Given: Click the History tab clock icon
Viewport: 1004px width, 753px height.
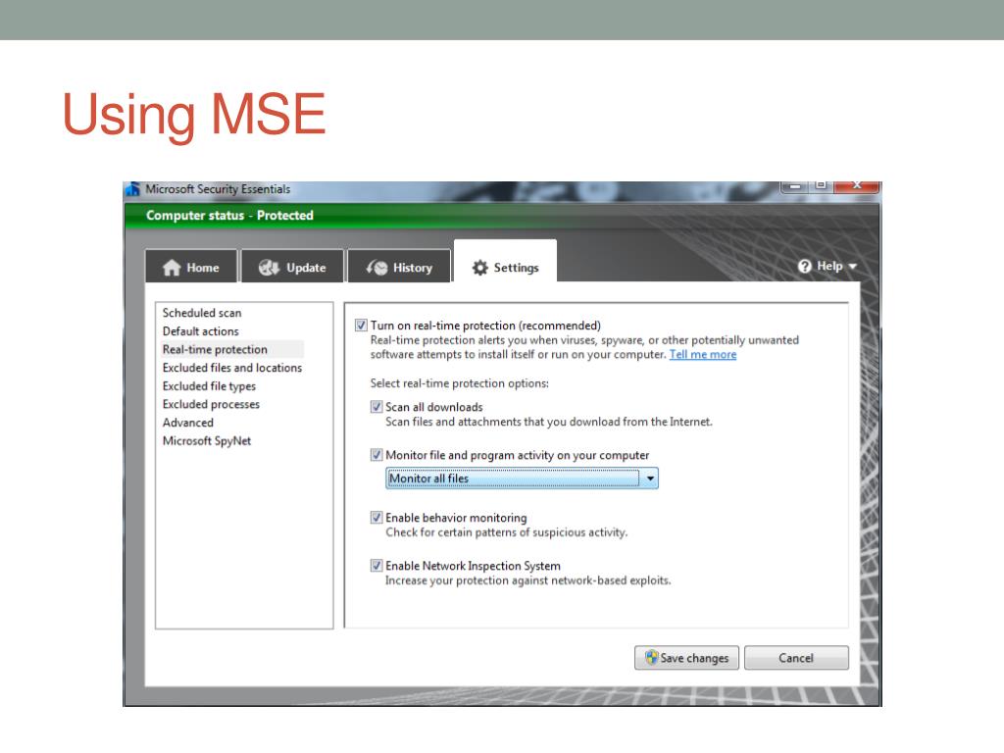Looking at the screenshot, I should 377,268.
